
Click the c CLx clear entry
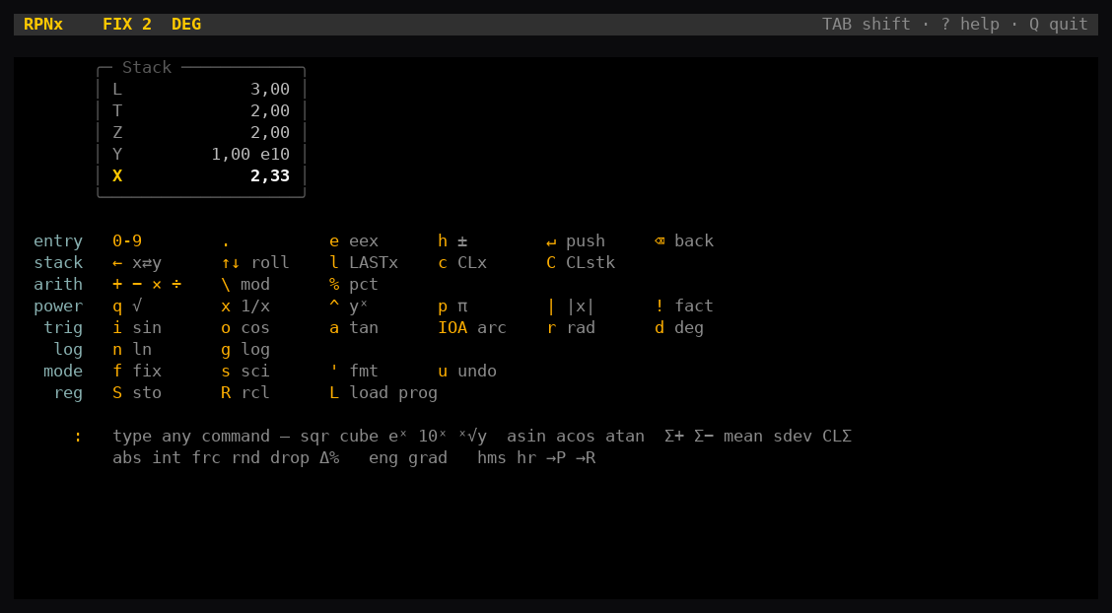coord(462,263)
